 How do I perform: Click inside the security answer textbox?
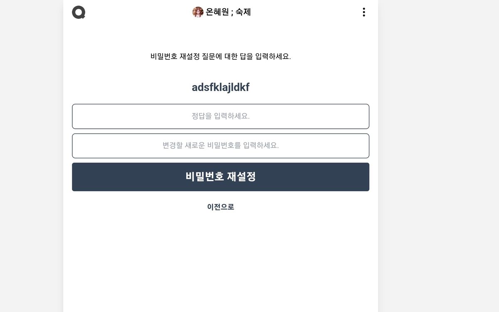click(x=220, y=116)
